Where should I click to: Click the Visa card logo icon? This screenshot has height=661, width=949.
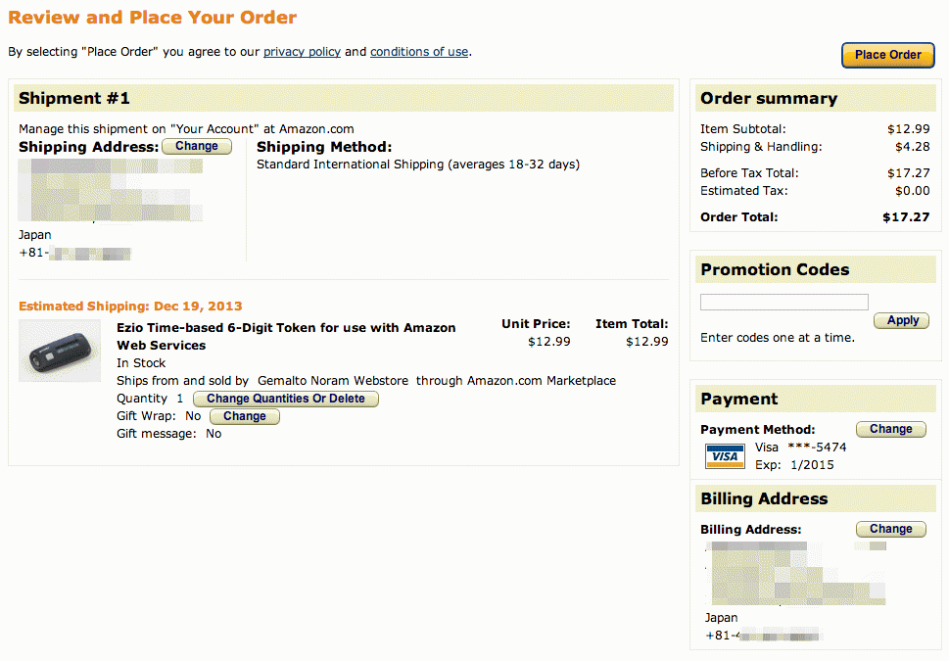click(x=725, y=456)
